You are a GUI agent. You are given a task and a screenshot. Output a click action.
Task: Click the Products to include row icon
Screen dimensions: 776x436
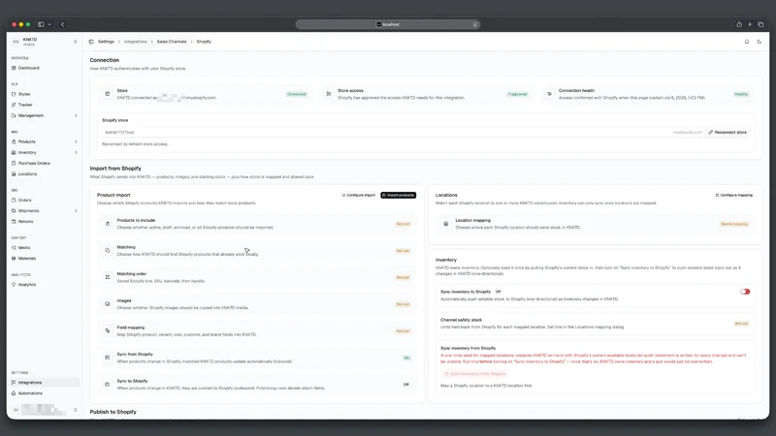[x=108, y=224]
